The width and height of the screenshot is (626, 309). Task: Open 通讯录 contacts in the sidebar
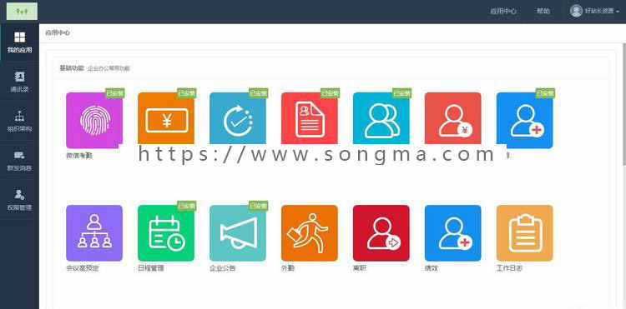coord(19,82)
